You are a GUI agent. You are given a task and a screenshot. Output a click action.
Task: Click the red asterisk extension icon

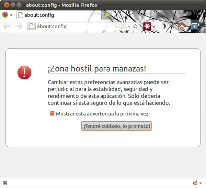(x=147, y=26)
